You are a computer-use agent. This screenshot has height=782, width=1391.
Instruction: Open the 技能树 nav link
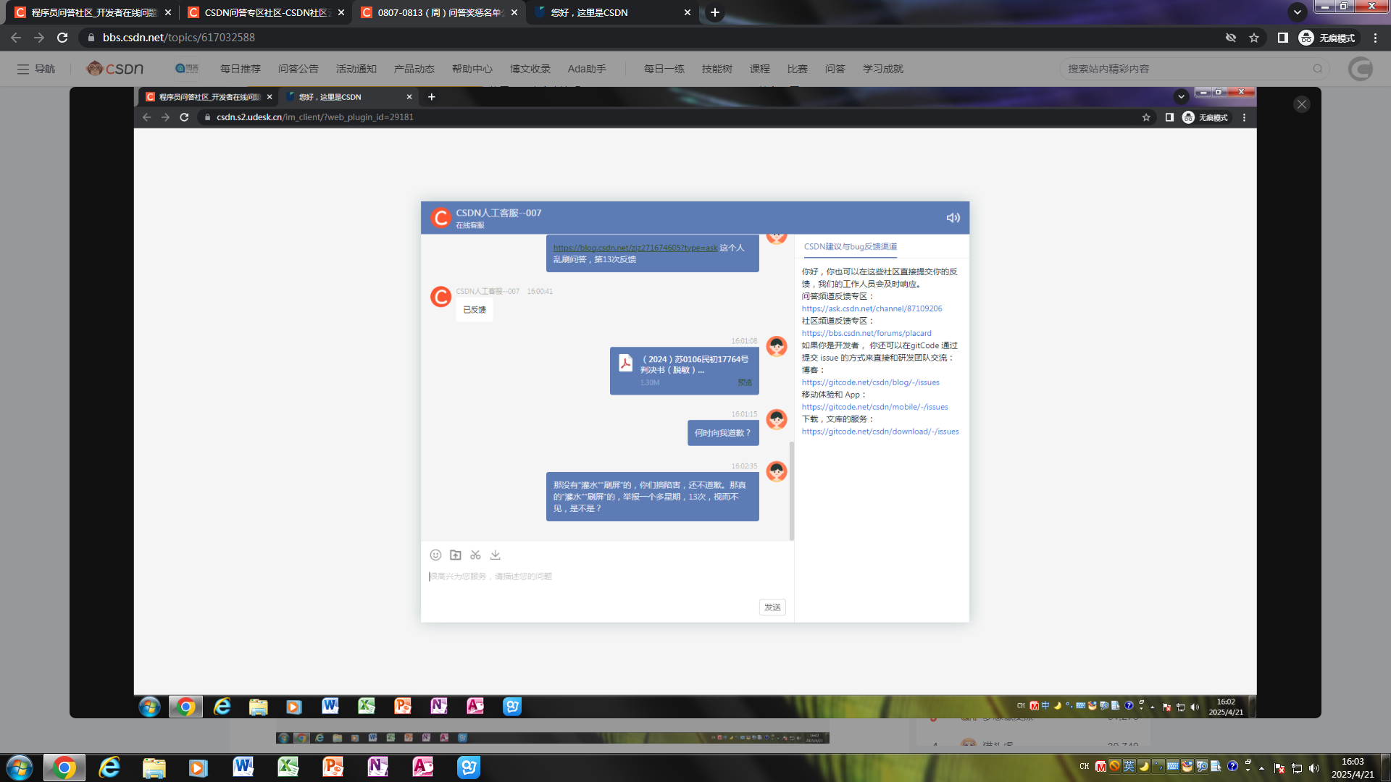[717, 69]
